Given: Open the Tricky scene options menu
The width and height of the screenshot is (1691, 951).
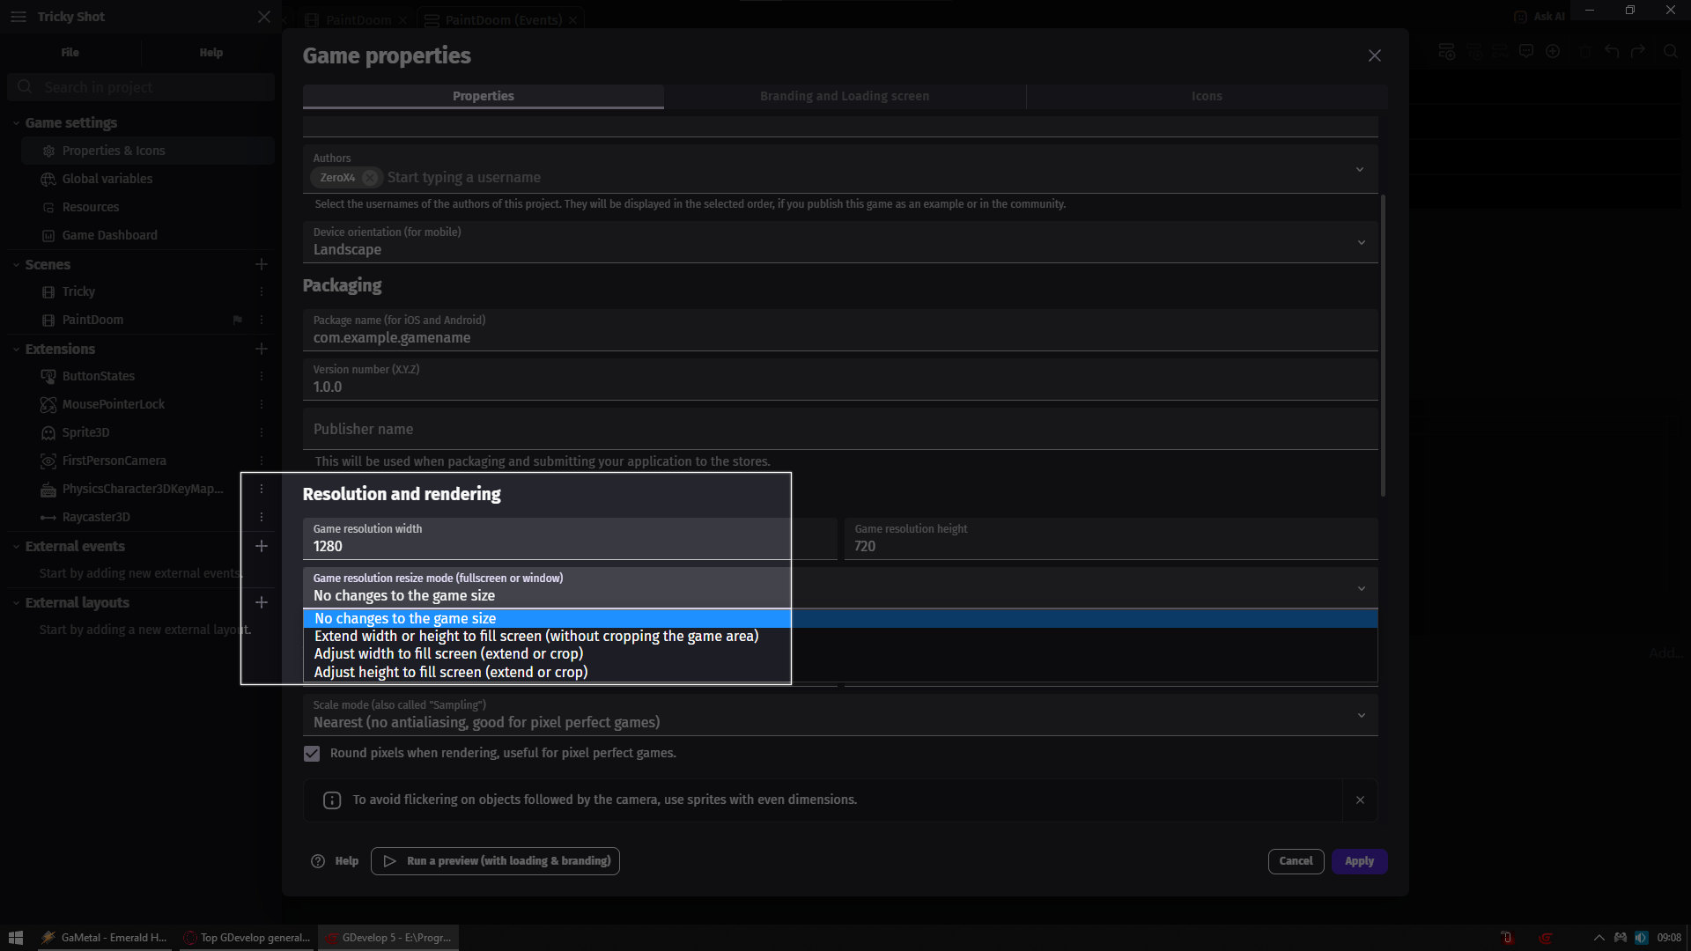Looking at the screenshot, I should tap(262, 291).
